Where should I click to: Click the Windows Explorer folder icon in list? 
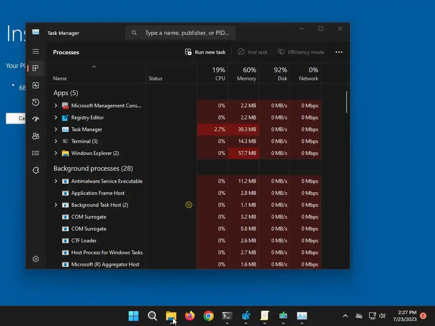(65, 153)
